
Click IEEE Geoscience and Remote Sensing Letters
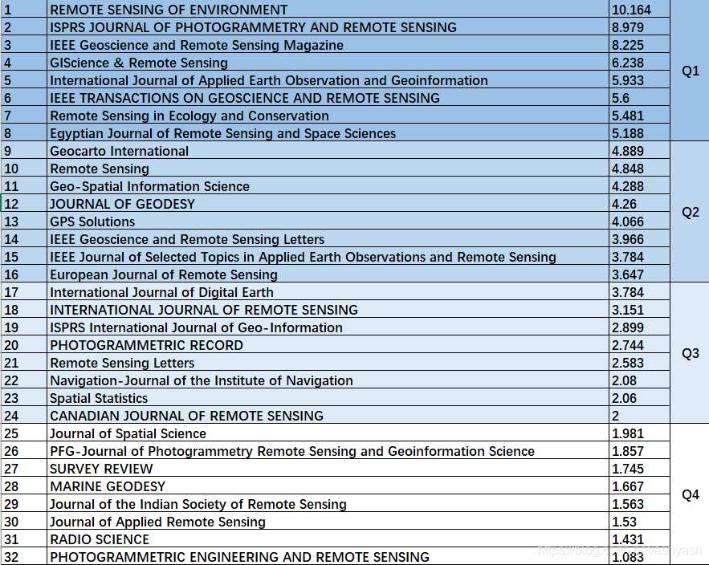coord(328,238)
